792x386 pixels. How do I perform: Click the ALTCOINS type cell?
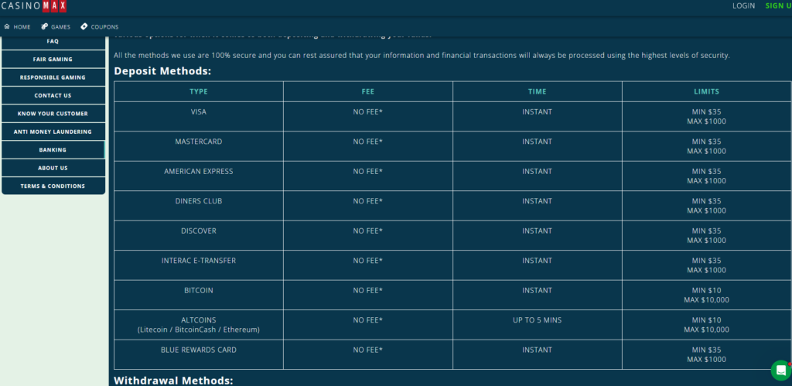point(199,325)
